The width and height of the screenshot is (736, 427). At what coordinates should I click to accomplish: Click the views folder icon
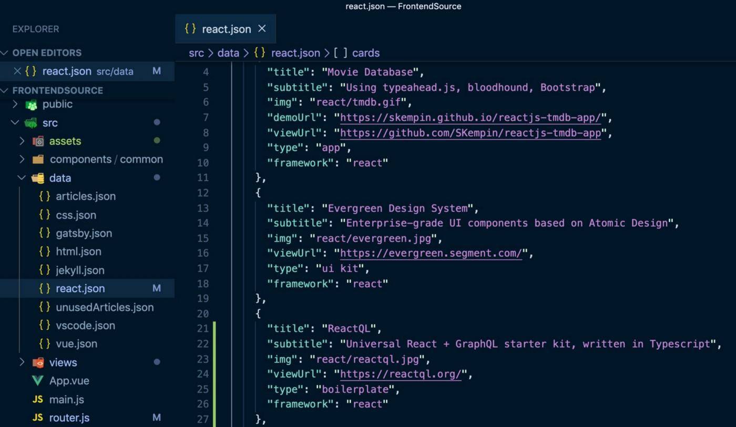point(38,362)
